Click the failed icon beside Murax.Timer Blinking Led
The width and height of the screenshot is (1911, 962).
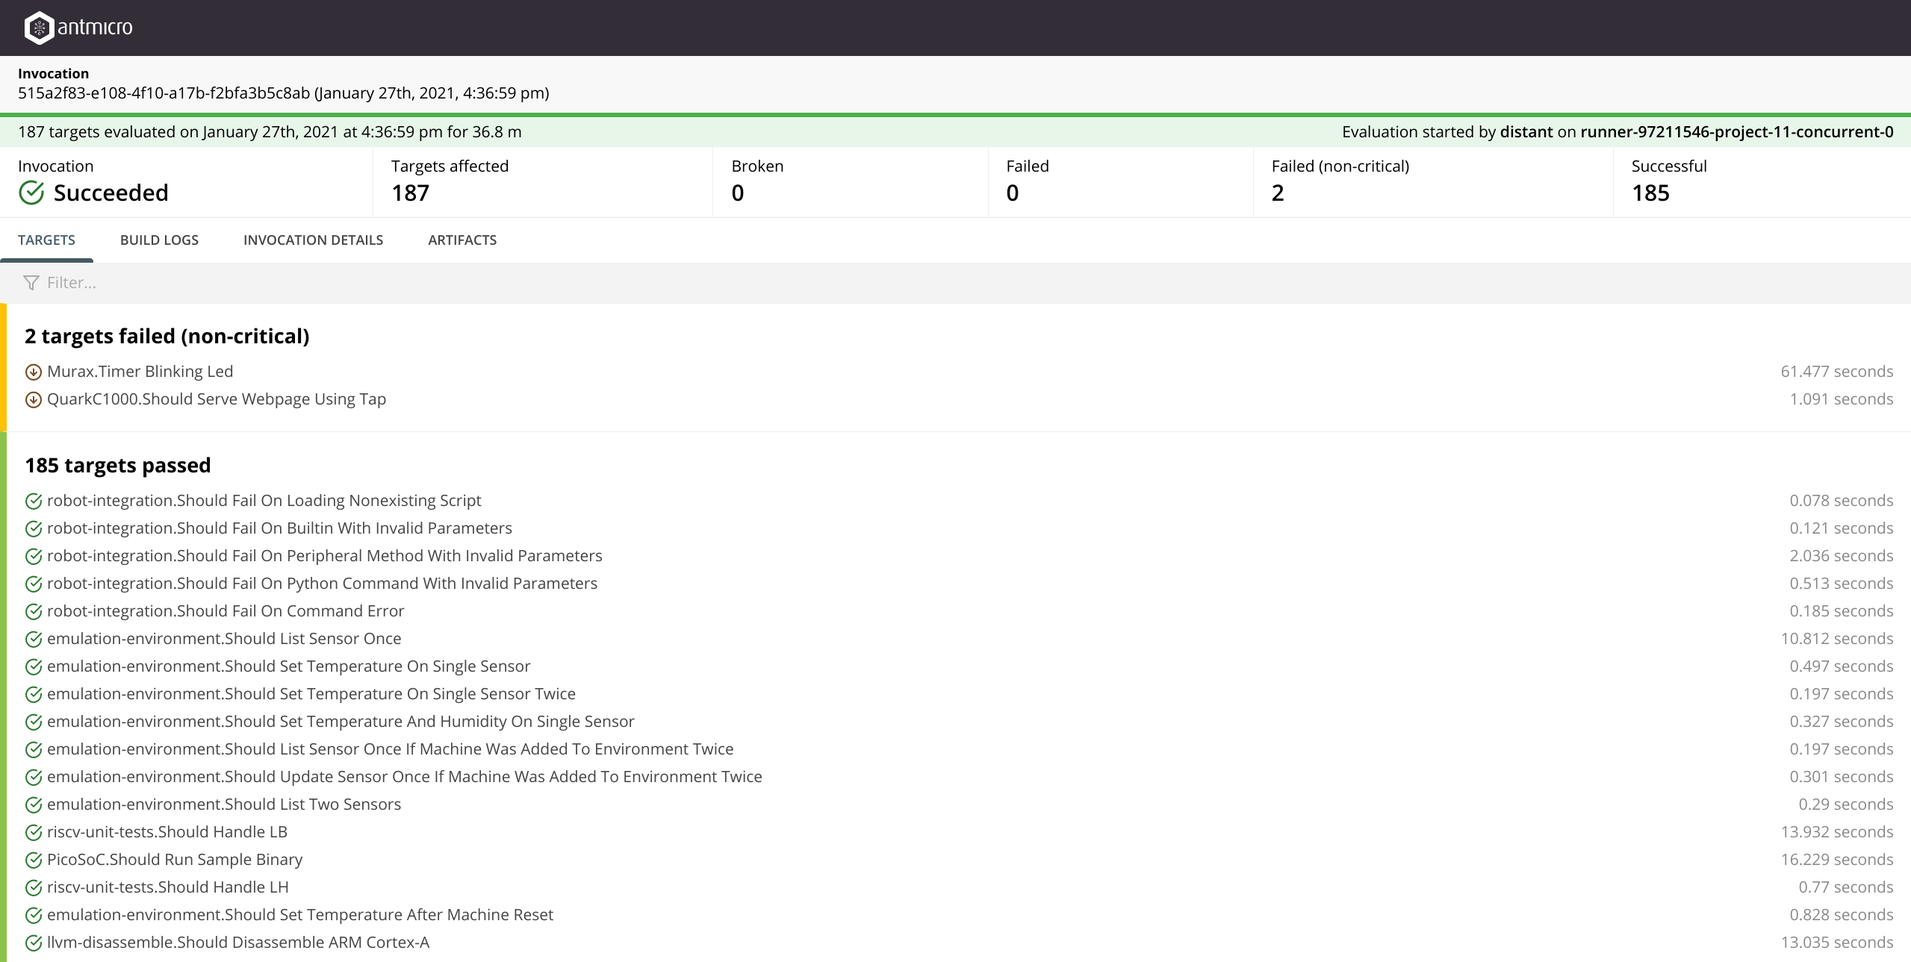(x=34, y=372)
